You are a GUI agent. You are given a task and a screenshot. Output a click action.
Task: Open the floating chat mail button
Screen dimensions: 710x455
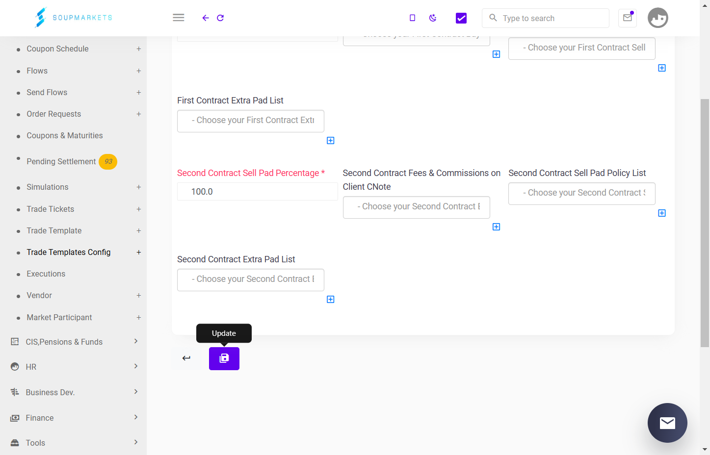pyautogui.click(x=667, y=423)
